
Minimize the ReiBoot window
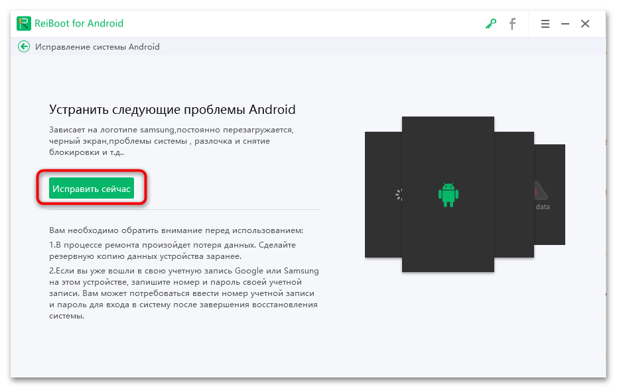click(x=565, y=24)
